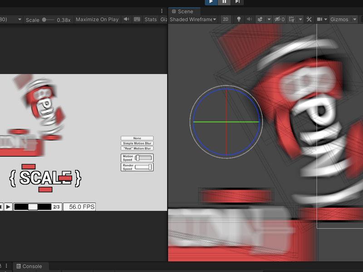
Task: Open the bottom panel three-dot menu
Action: tap(6, 266)
